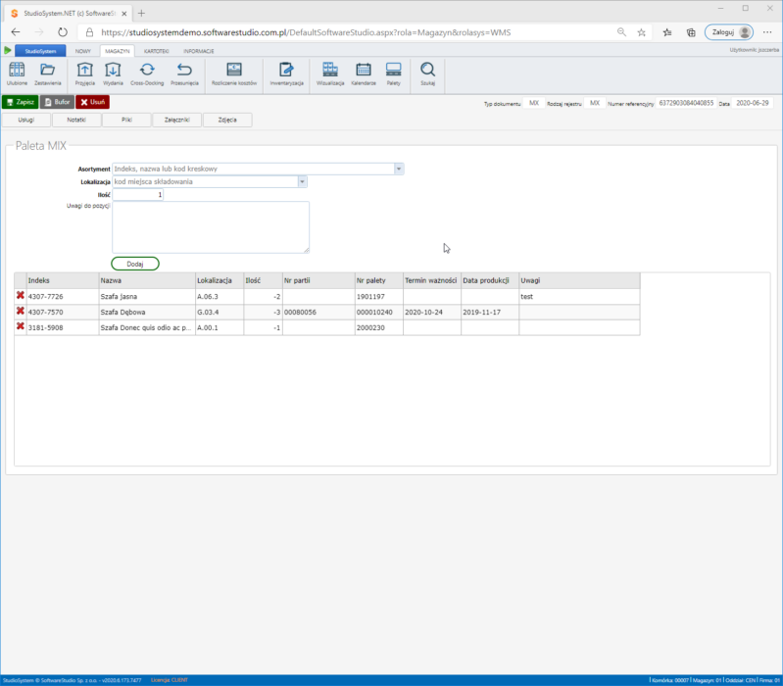The height and width of the screenshot is (686, 783).
Task: Open the Załączniki section button
Action: click(x=177, y=120)
